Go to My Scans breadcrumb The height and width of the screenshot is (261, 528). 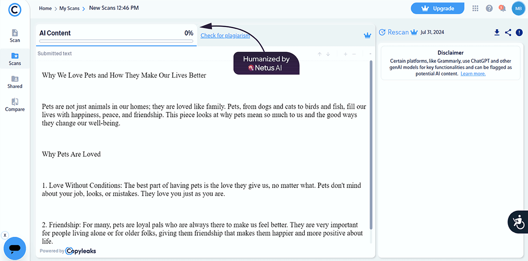(69, 8)
